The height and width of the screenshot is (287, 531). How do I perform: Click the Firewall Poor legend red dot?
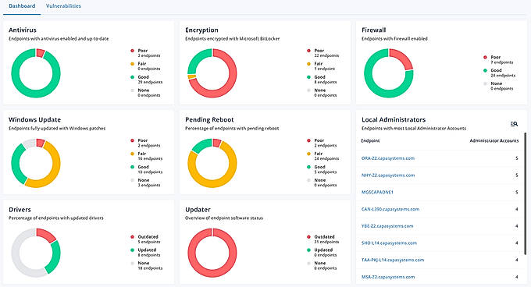pyautogui.click(x=485, y=58)
